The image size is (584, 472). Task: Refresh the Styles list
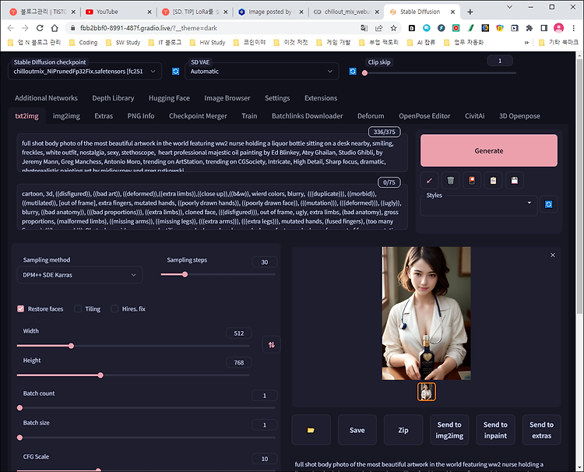[x=549, y=204]
